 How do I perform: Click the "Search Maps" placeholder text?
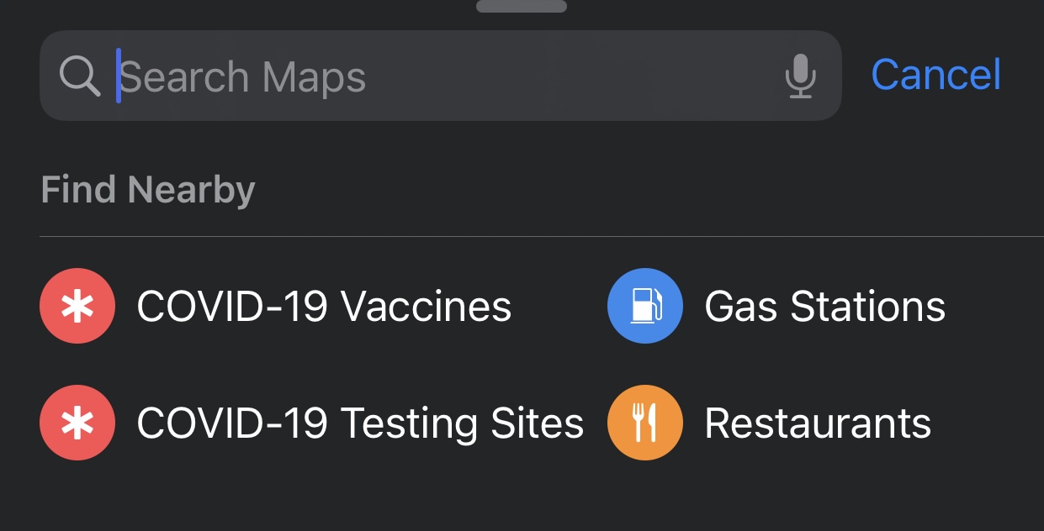[x=243, y=77]
